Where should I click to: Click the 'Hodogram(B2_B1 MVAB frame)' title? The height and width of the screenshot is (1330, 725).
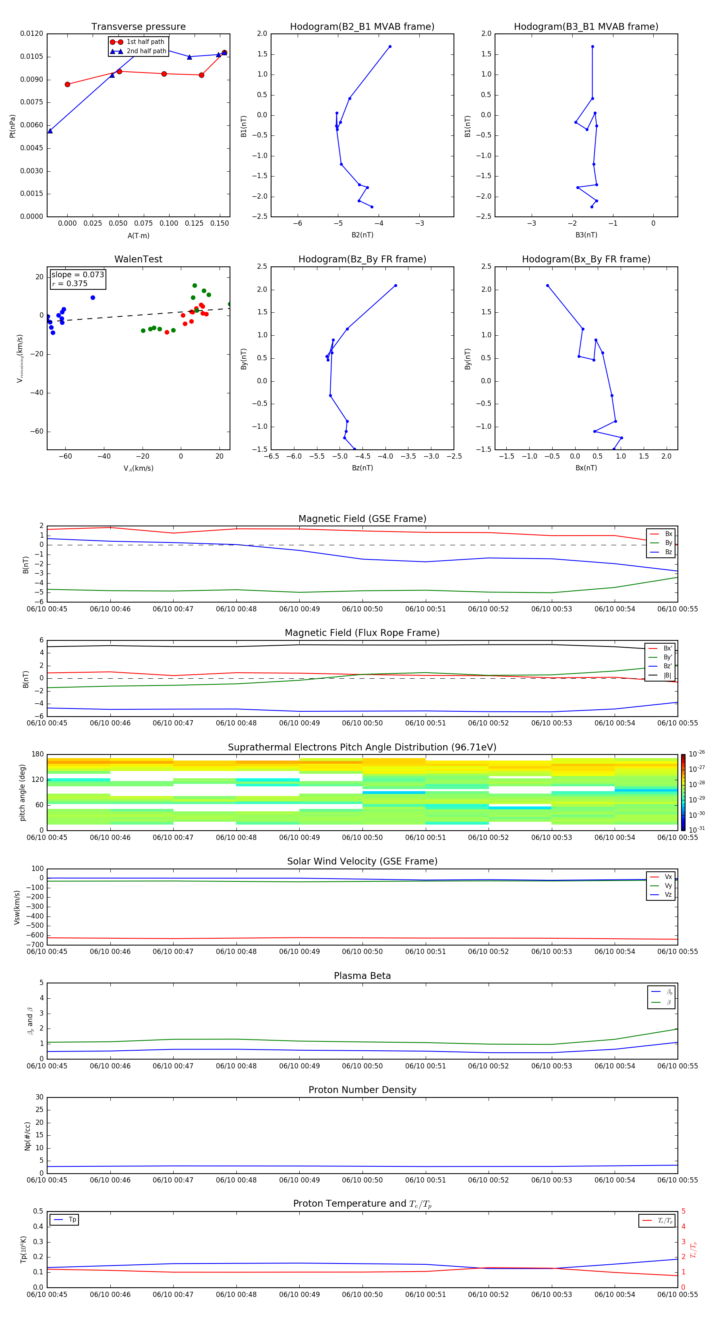coord(362,27)
